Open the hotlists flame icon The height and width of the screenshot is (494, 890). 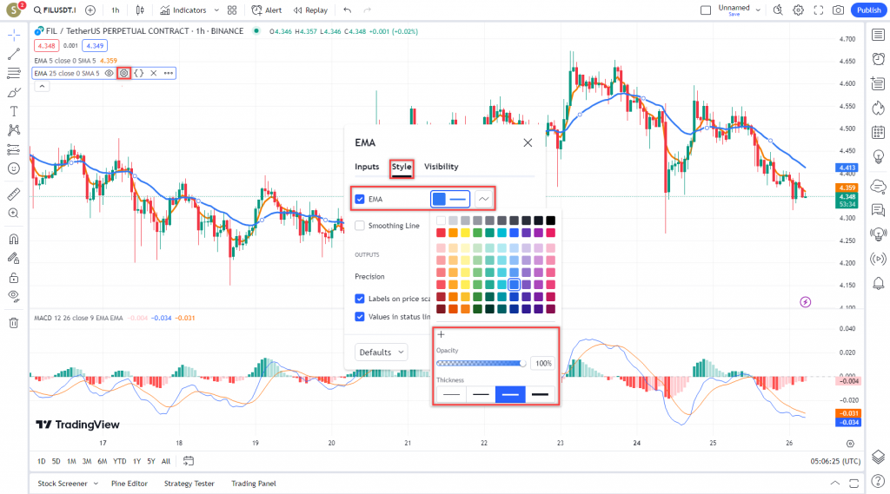[x=878, y=108]
